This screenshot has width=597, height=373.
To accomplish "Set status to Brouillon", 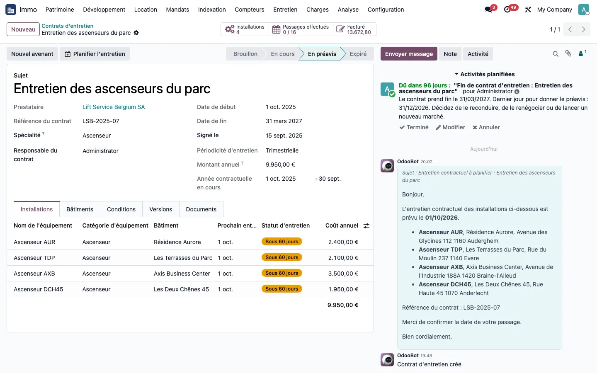I will tap(245, 54).
